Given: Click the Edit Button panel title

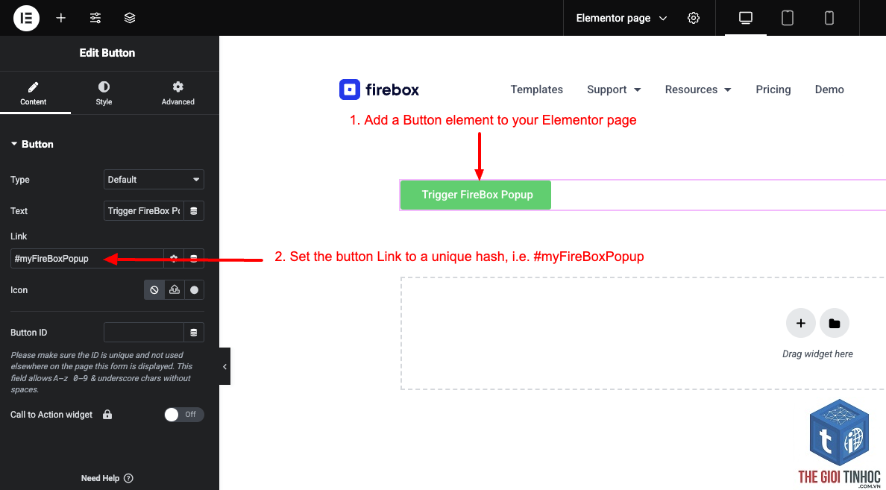Looking at the screenshot, I should [107, 52].
